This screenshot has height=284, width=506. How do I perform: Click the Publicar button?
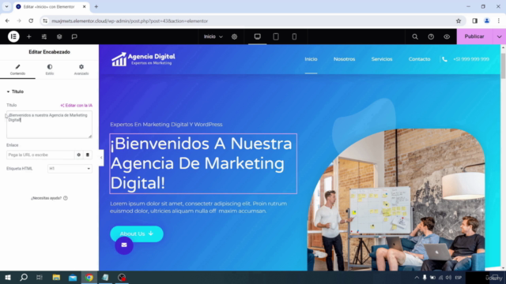[x=474, y=36]
